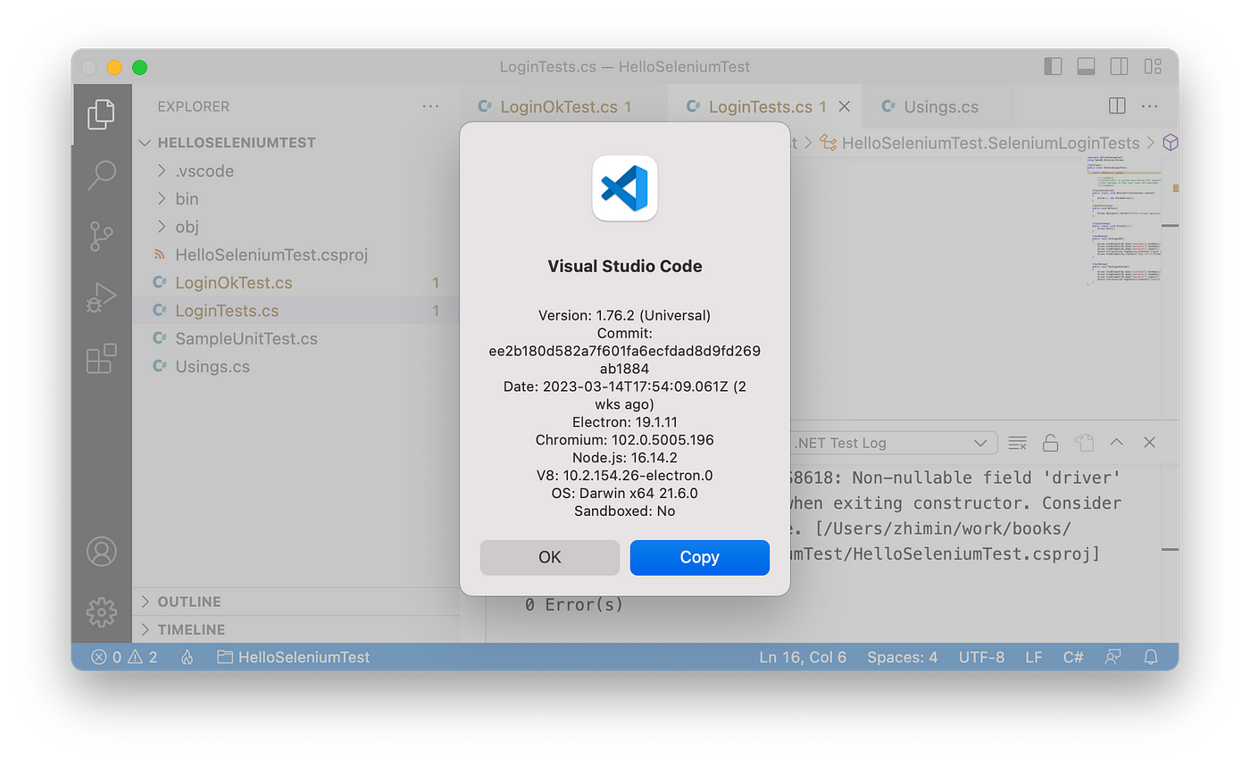The width and height of the screenshot is (1250, 765).
Task: Close the output panel
Action: pyautogui.click(x=1149, y=443)
